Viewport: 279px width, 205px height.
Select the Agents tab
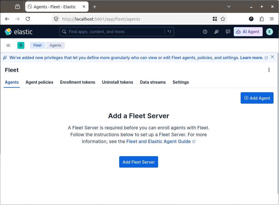12,82
